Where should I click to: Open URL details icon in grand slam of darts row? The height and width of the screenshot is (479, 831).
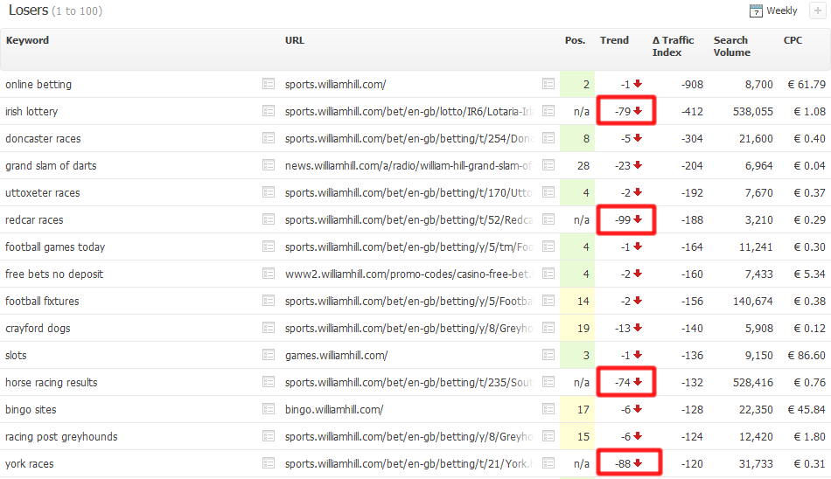(x=548, y=165)
